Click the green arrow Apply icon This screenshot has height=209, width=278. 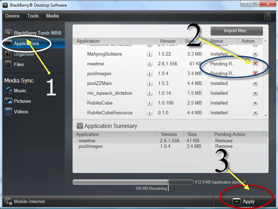tap(236, 201)
